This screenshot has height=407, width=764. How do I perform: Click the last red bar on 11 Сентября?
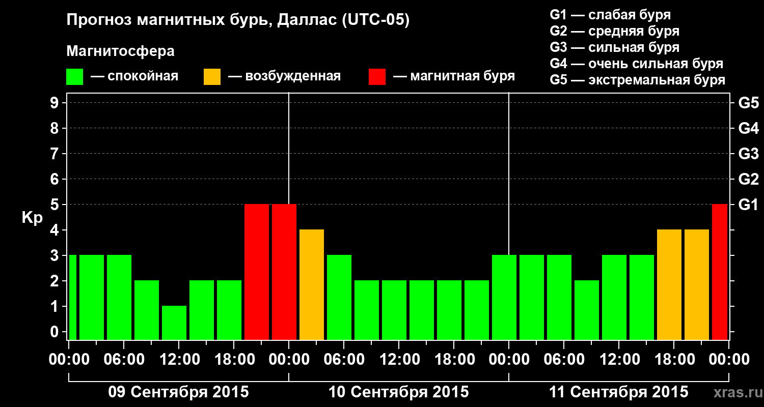720,272
